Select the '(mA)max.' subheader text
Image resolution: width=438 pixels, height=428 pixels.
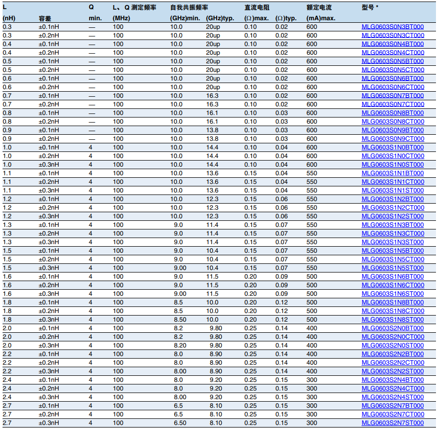[321, 18]
